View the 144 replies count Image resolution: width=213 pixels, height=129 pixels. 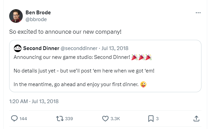(23, 119)
